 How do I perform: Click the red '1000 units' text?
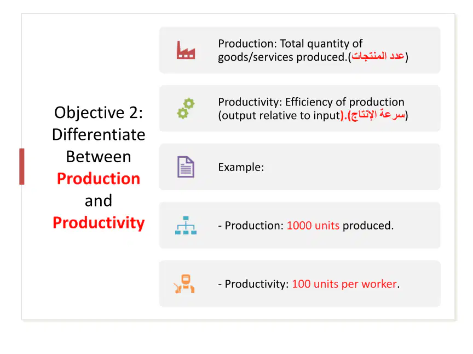pos(313,226)
